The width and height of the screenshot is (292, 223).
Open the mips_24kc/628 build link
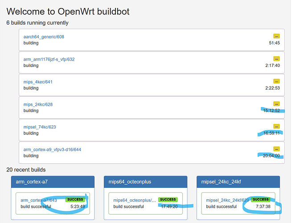[x=38, y=104]
